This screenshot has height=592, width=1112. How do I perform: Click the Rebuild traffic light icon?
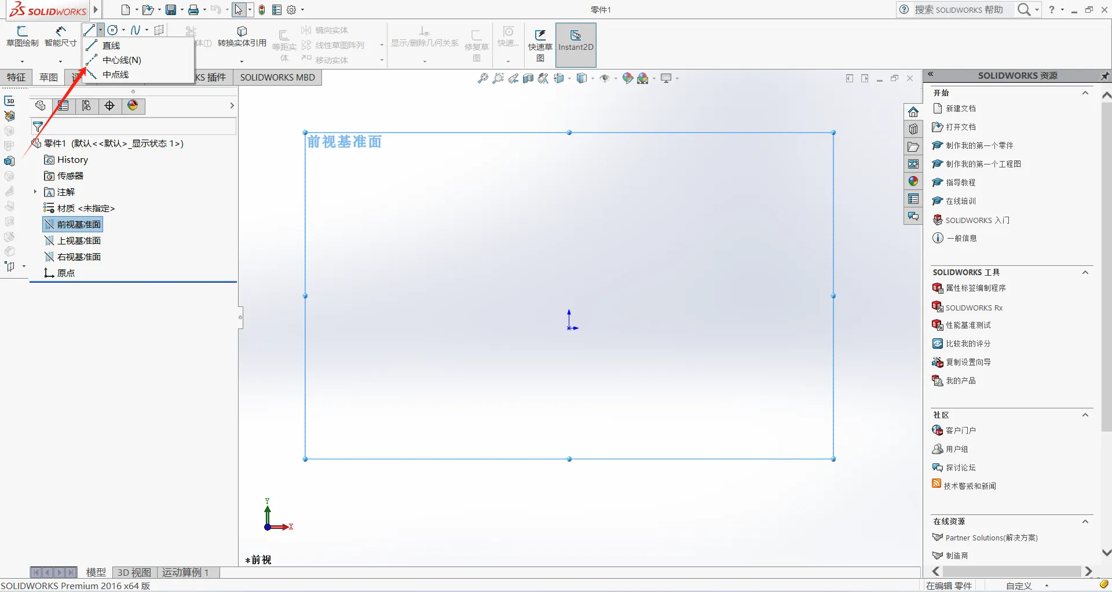click(x=262, y=10)
